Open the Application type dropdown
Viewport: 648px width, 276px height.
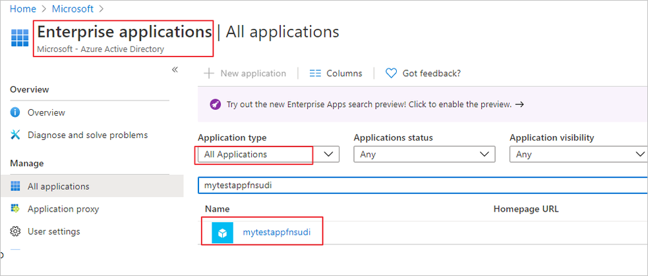point(268,154)
